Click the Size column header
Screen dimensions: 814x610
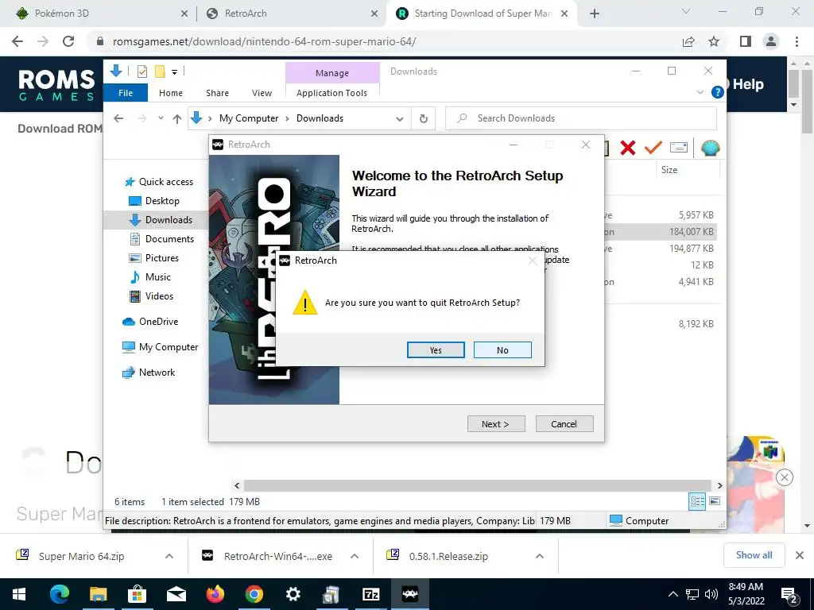pos(669,170)
